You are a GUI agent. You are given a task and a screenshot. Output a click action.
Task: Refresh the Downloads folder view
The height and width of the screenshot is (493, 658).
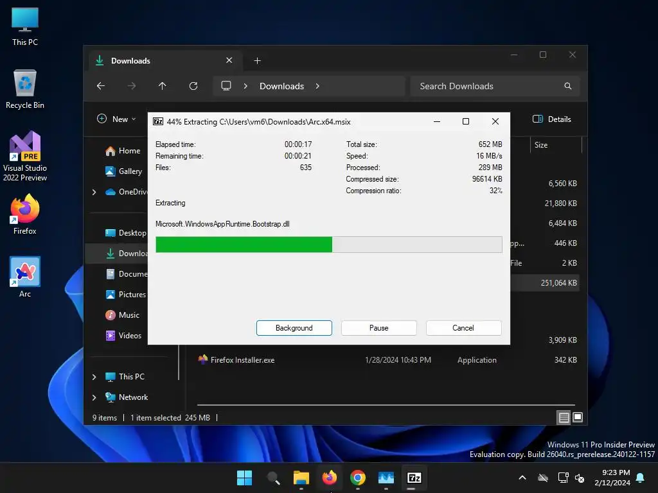click(193, 86)
